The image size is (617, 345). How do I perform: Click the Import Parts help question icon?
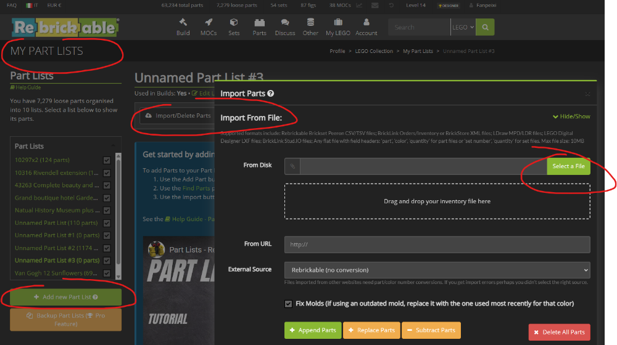[271, 94]
